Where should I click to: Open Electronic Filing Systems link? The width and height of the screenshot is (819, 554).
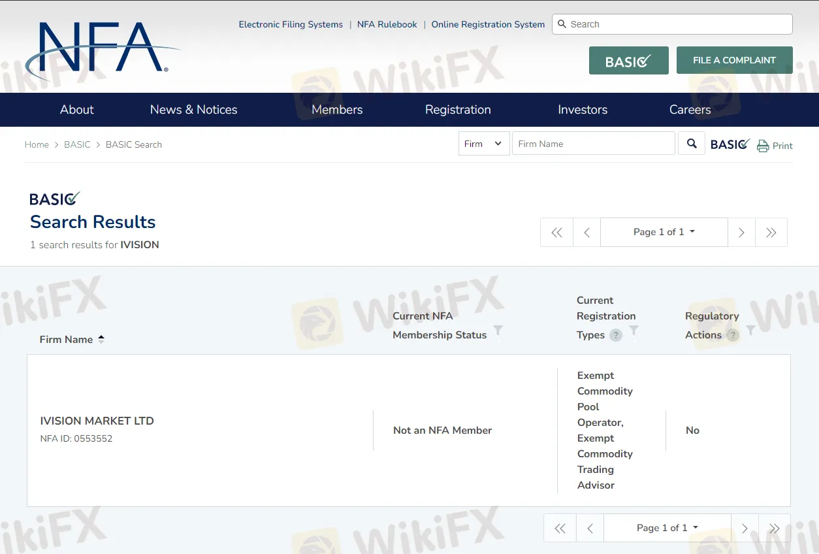click(x=291, y=24)
